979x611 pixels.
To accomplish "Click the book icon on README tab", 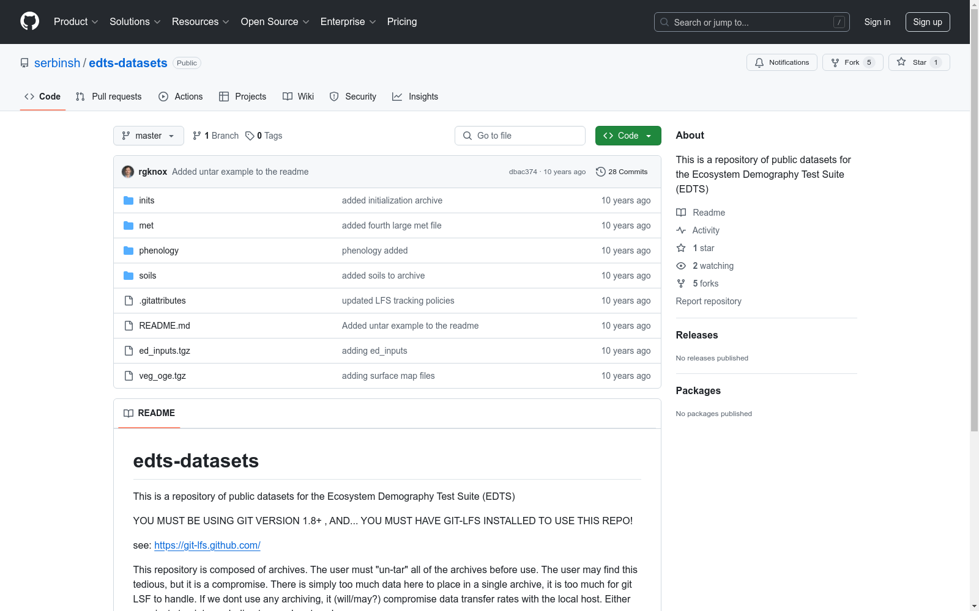I will pos(128,413).
